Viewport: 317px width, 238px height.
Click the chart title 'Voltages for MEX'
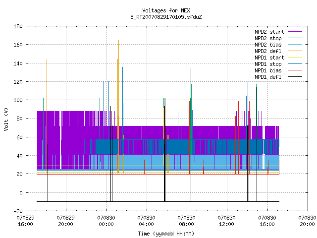click(166, 10)
